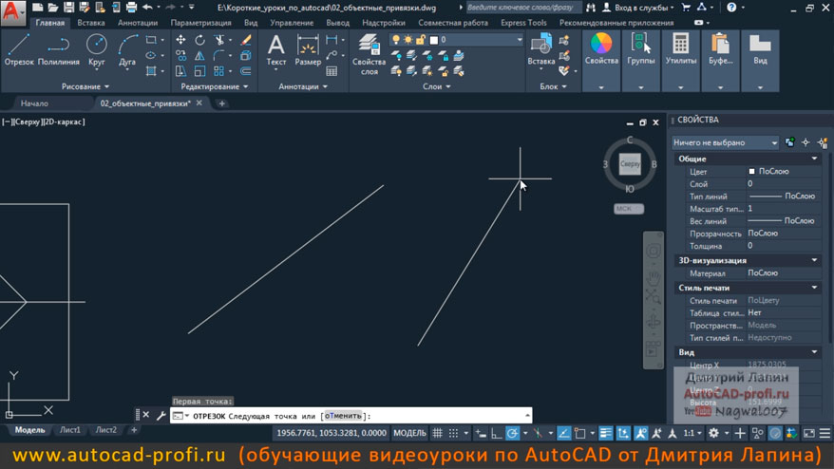Screen dimensions: 834x469
Task: Open the layer selection dropdown
Action: [x=520, y=40]
